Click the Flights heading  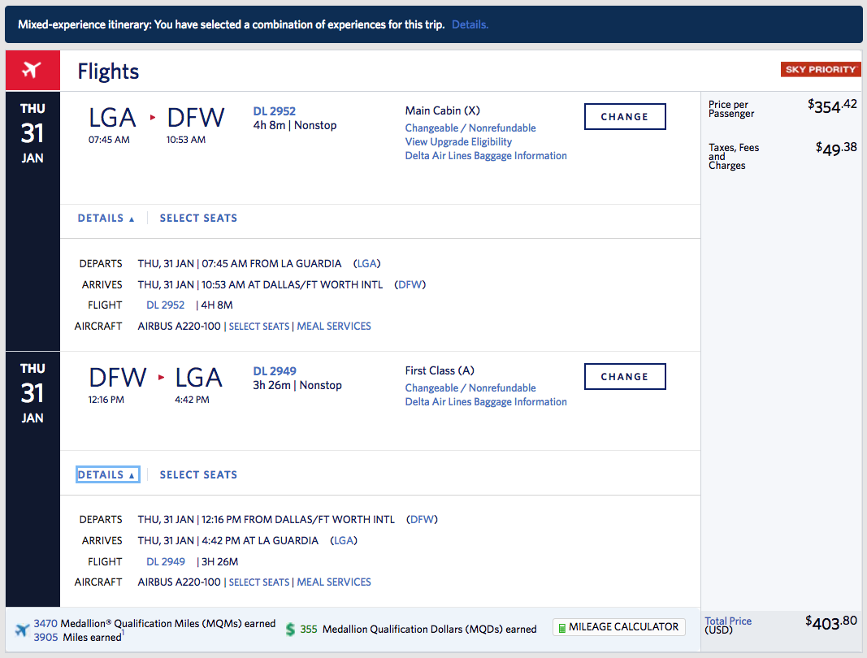pos(108,71)
